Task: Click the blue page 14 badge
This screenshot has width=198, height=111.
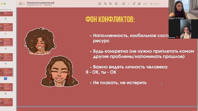Action: click(x=6, y=79)
